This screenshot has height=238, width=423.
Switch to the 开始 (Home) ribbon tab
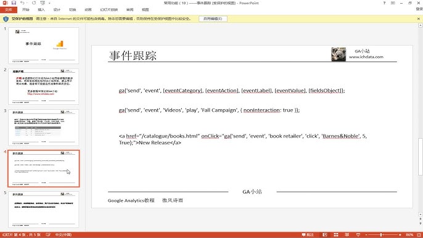tap(26, 10)
